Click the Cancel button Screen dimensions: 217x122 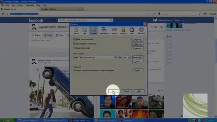pyautogui.click(x=126, y=91)
